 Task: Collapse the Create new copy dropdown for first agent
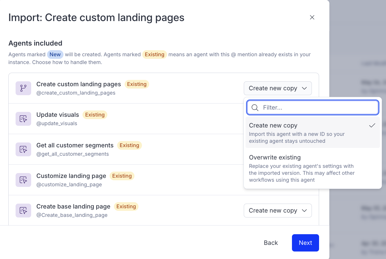pyautogui.click(x=278, y=88)
